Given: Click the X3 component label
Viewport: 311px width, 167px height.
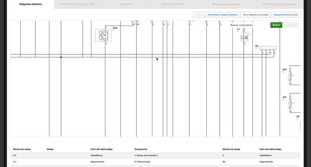Looking at the screenshot, I should [x=298, y=117].
